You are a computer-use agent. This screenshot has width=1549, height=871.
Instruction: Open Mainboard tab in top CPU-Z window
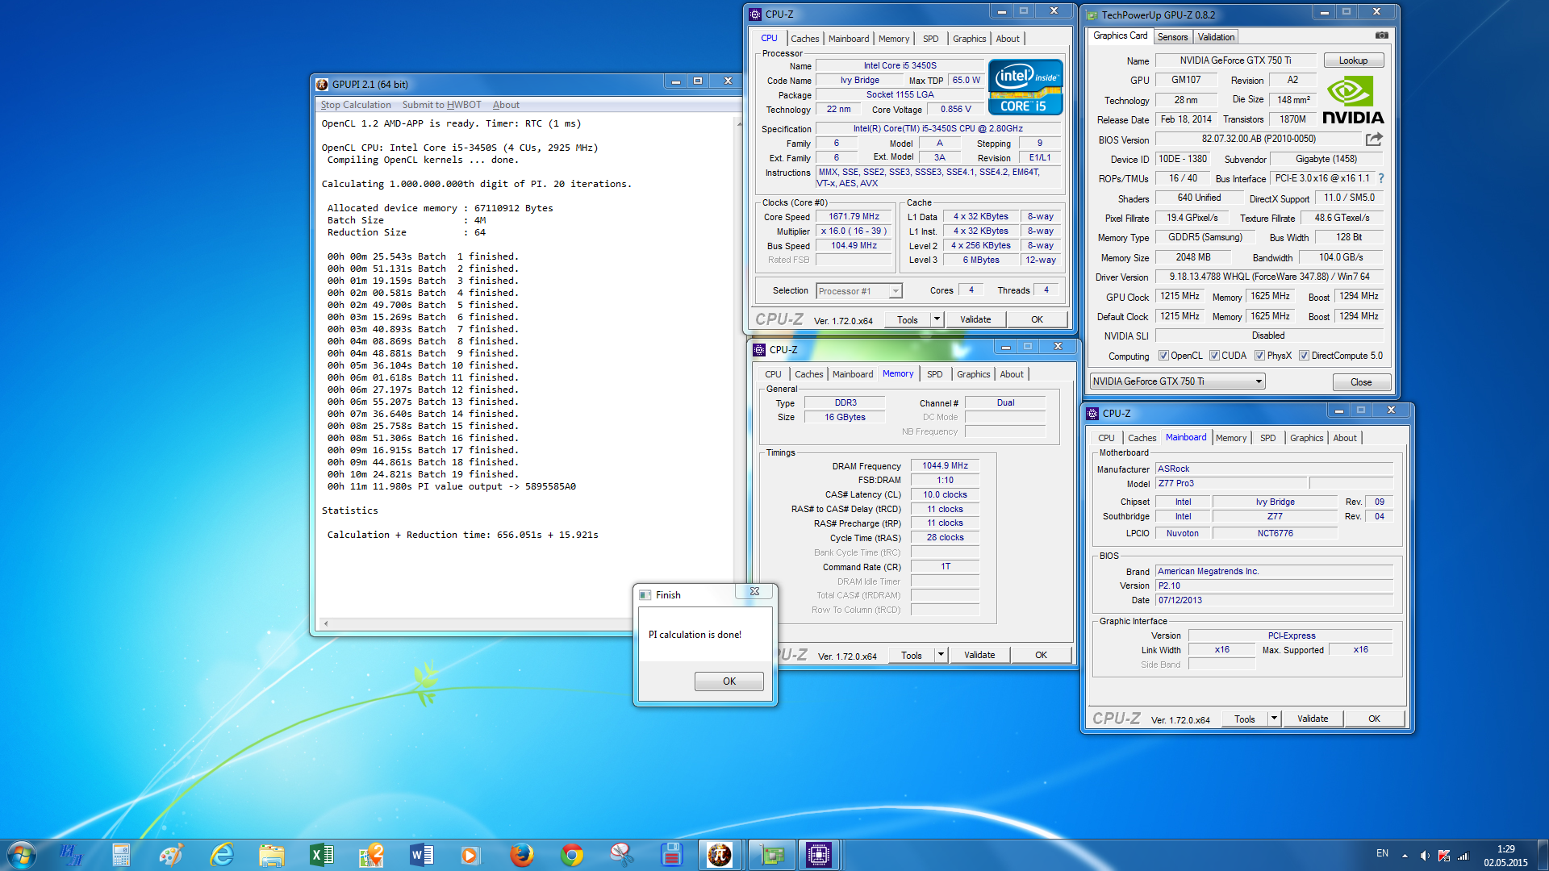click(849, 39)
